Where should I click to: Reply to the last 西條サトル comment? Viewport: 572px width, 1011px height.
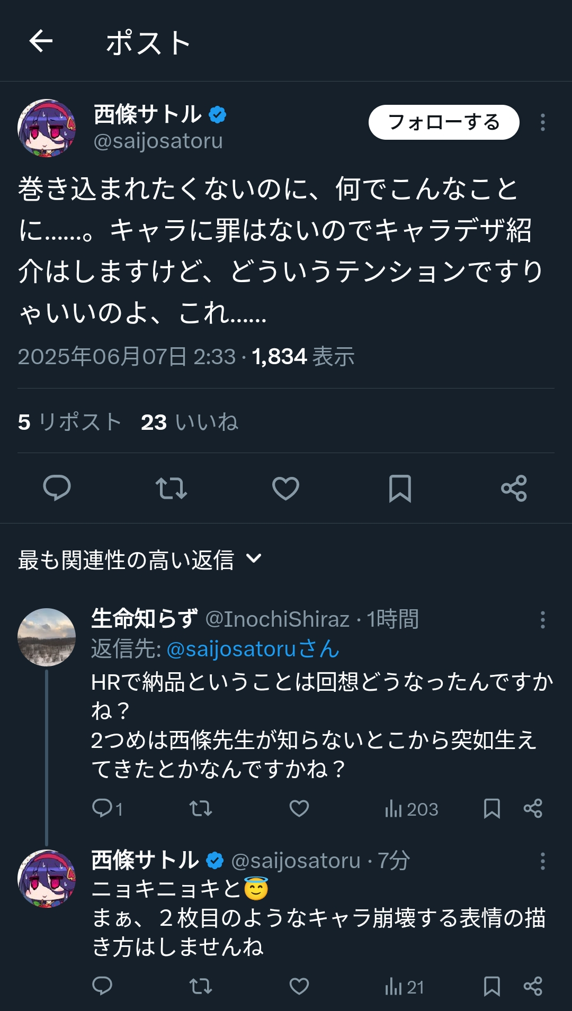point(102,986)
